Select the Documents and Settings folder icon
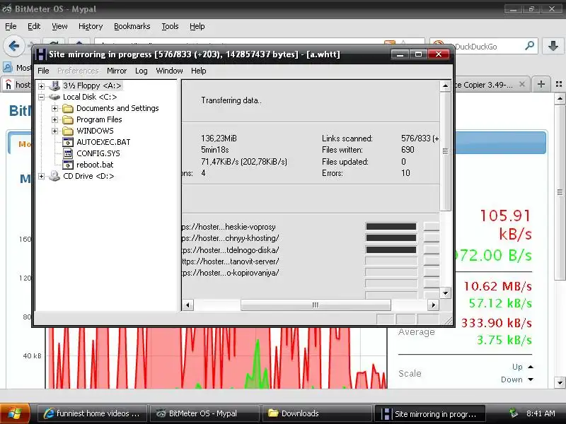Image resolution: width=566 pixels, height=424 pixels. (x=68, y=108)
